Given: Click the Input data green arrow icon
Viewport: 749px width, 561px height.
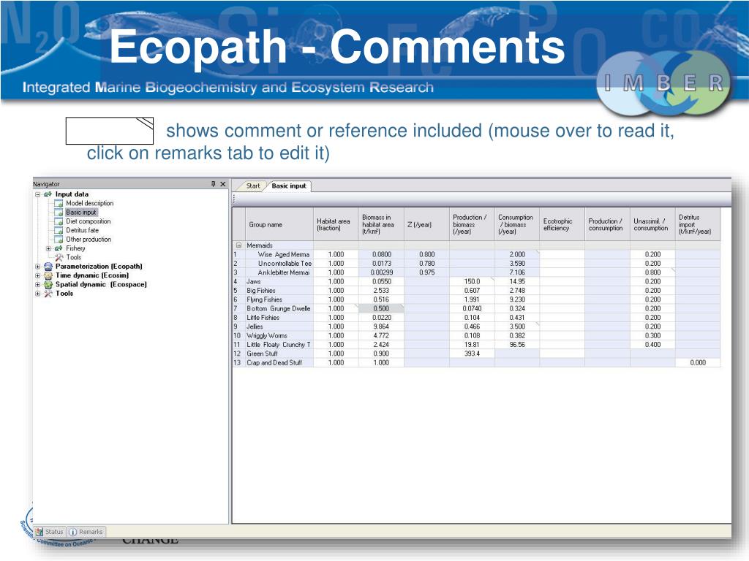Looking at the screenshot, I should click(48, 194).
